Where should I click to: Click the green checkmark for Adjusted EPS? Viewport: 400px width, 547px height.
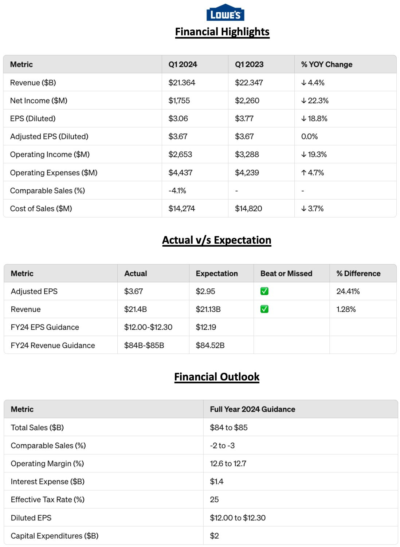click(x=264, y=291)
